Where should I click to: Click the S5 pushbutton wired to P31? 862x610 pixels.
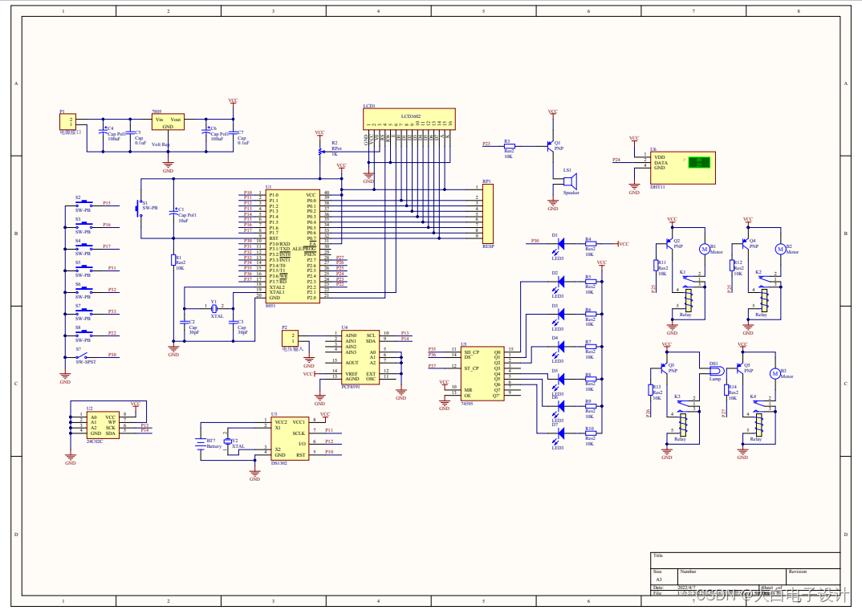click(x=83, y=268)
